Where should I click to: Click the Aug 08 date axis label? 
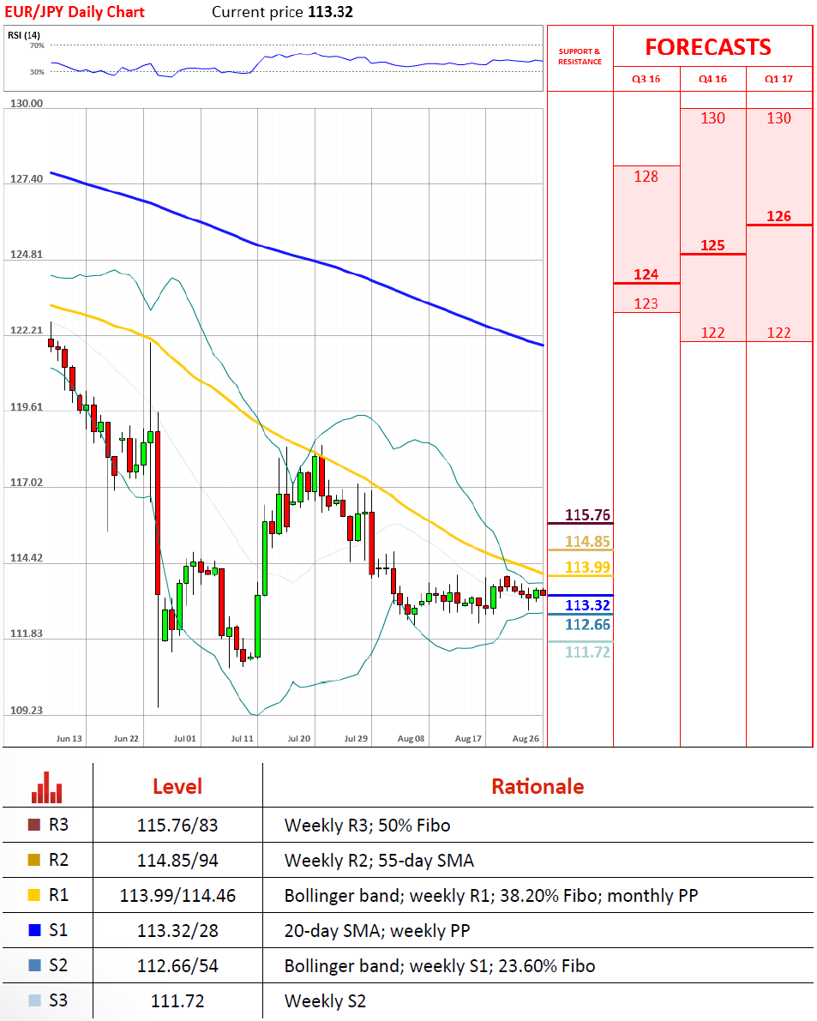(x=411, y=738)
